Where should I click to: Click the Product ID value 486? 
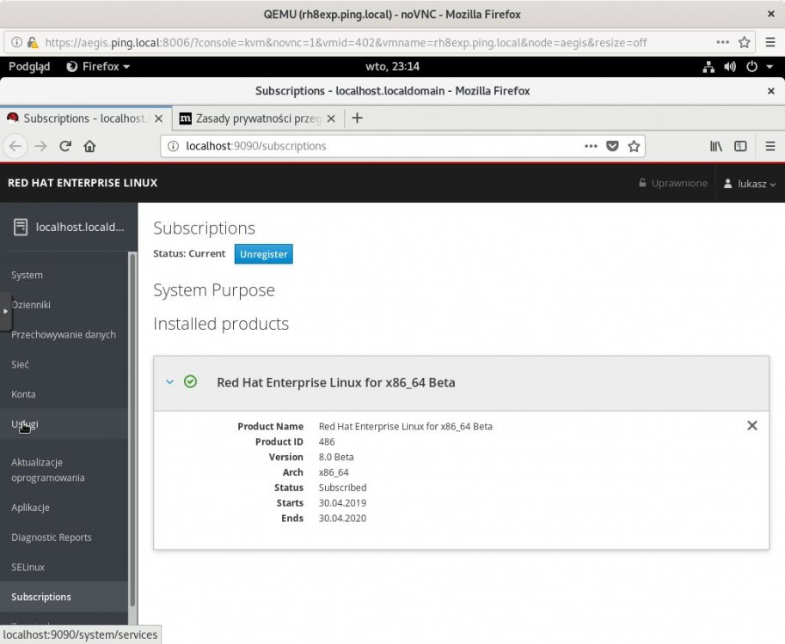pos(327,442)
